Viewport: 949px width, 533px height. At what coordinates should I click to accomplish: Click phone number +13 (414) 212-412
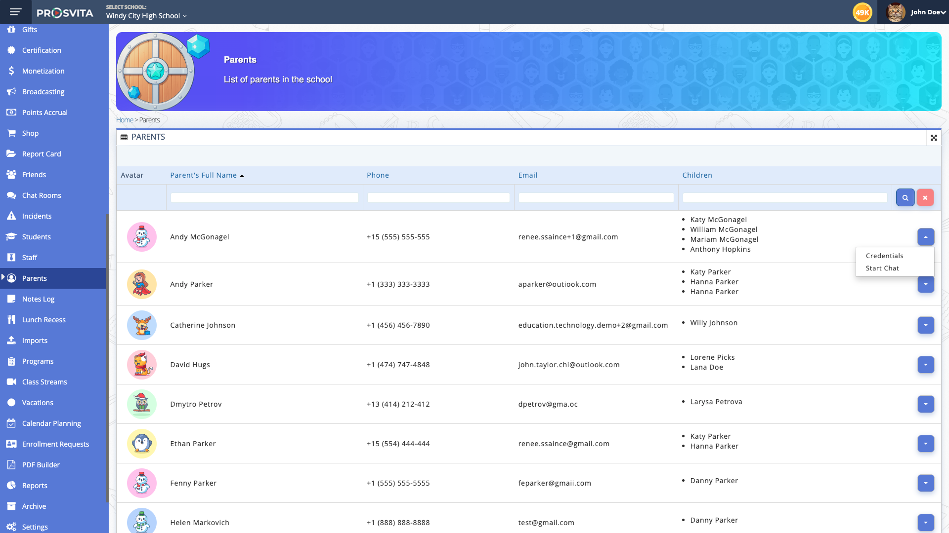398,404
